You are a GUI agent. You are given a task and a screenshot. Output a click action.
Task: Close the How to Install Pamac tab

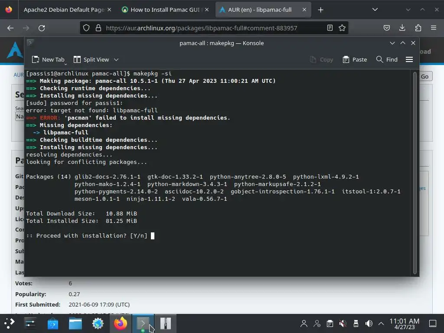coord(207,10)
